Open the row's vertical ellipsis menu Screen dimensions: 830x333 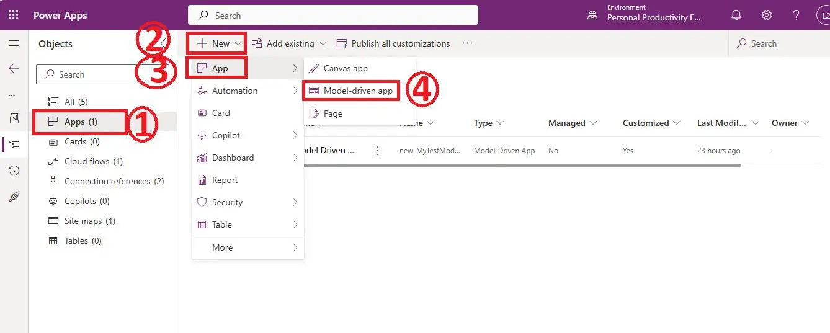click(x=377, y=151)
